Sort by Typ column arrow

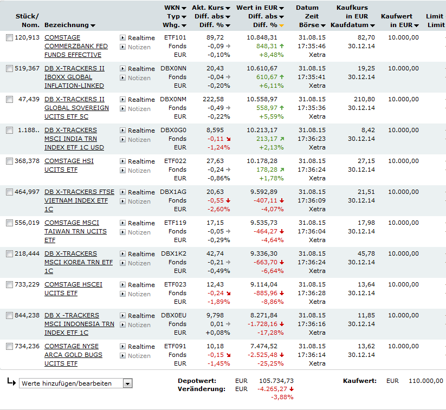tap(184, 17)
